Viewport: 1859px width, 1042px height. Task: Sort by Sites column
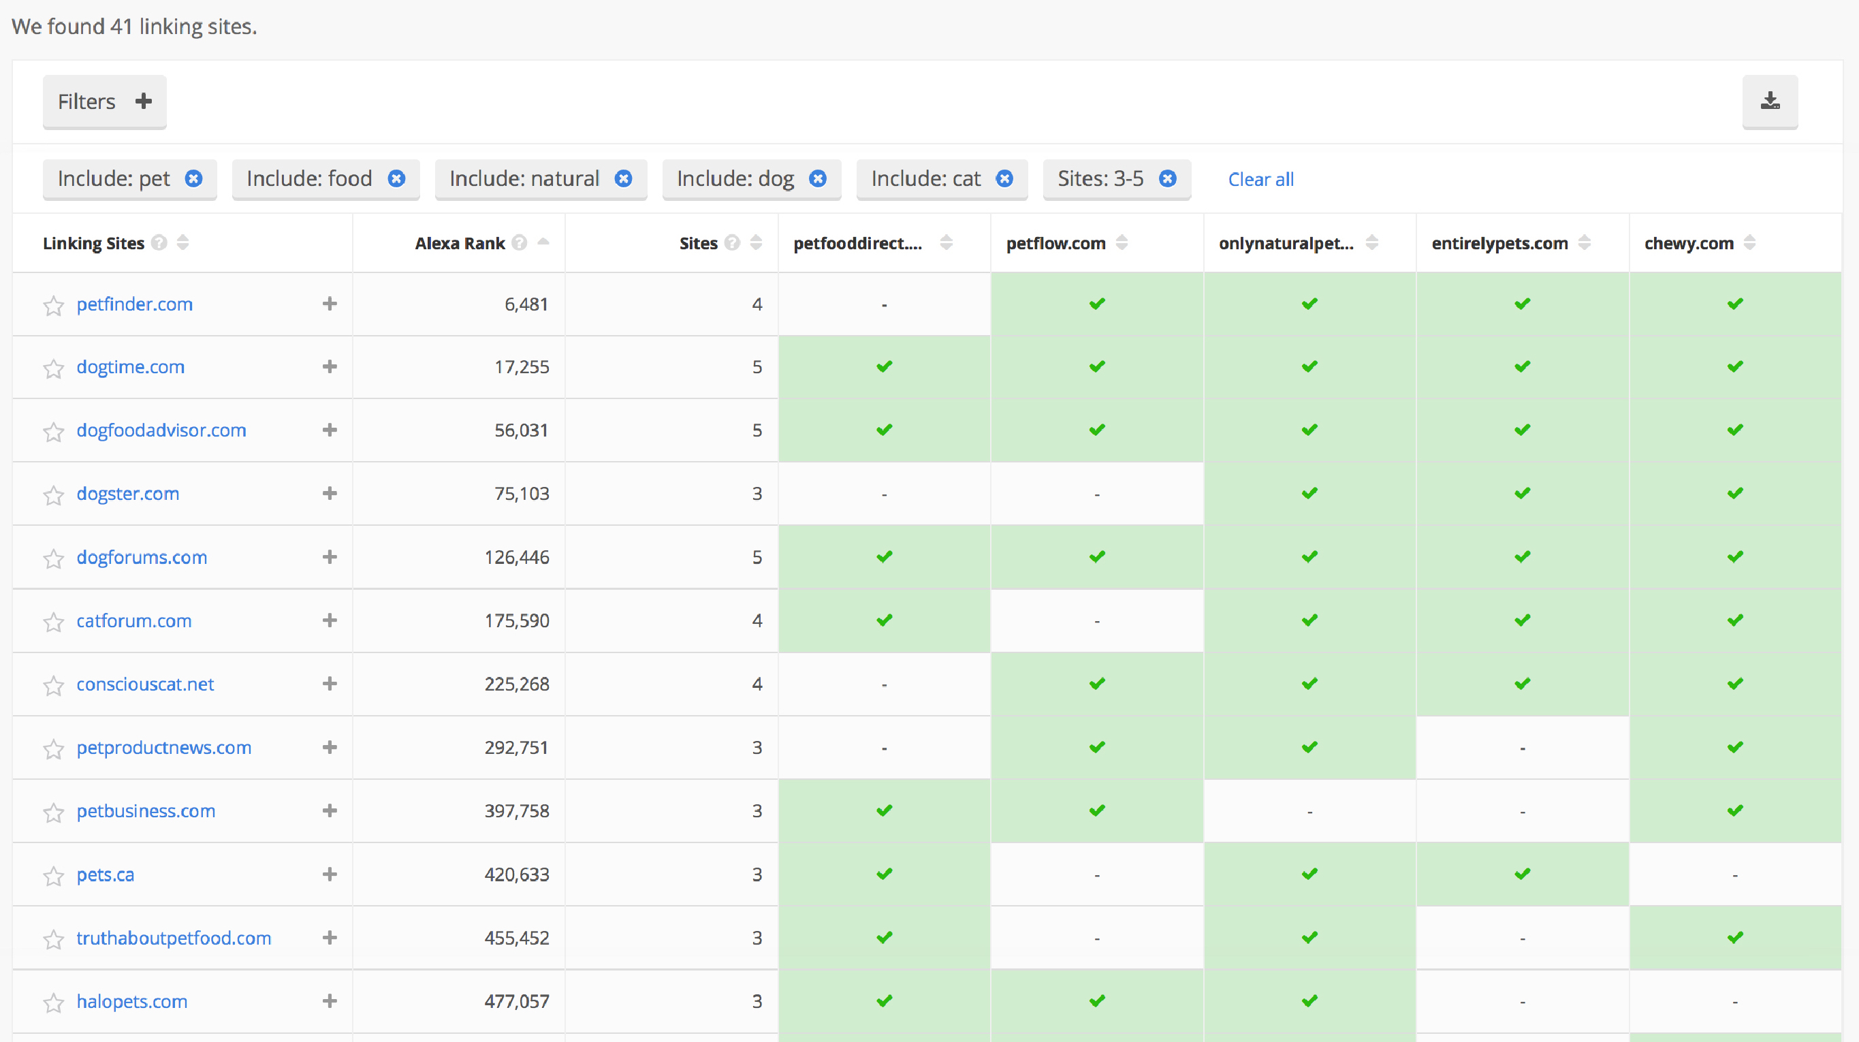(757, 242)
